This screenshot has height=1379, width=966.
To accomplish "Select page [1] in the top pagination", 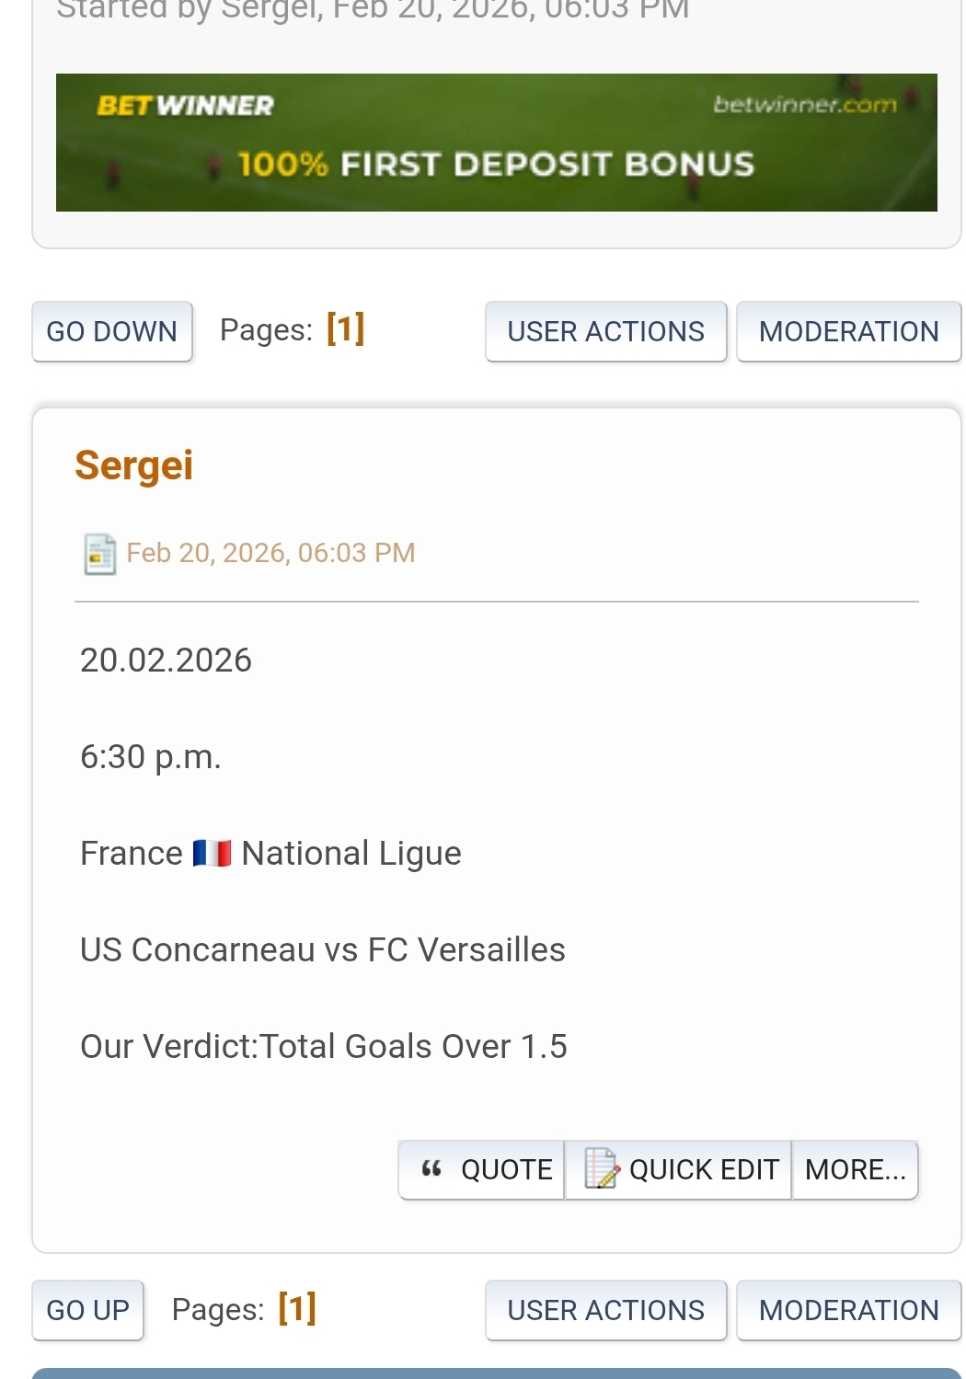I will 346,328.
